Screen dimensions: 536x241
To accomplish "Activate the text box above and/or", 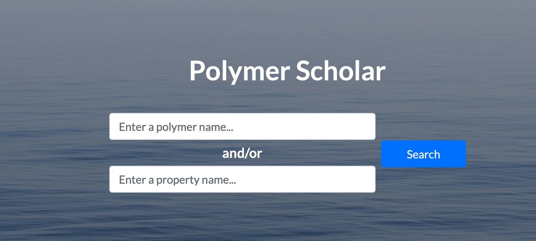I will point(242,126).
